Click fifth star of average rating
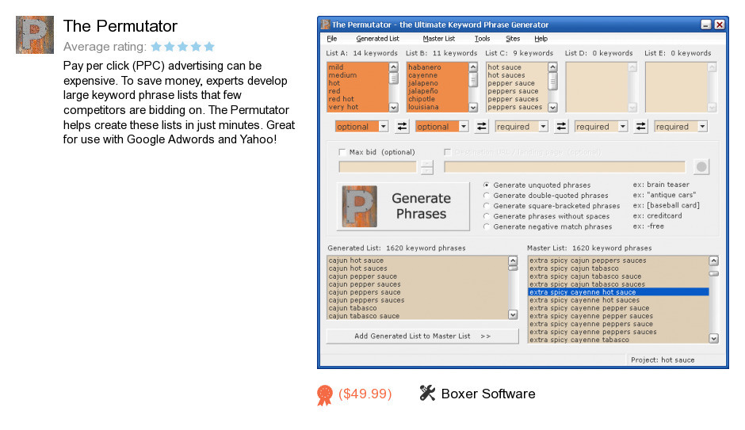The height and width of the screenshot is (430, 745). click(x=209, y=47)
